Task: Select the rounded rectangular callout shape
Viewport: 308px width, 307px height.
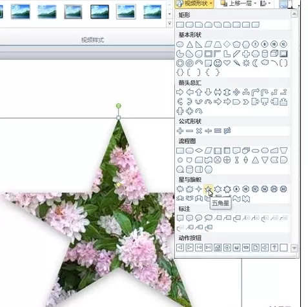Action: 189,218
